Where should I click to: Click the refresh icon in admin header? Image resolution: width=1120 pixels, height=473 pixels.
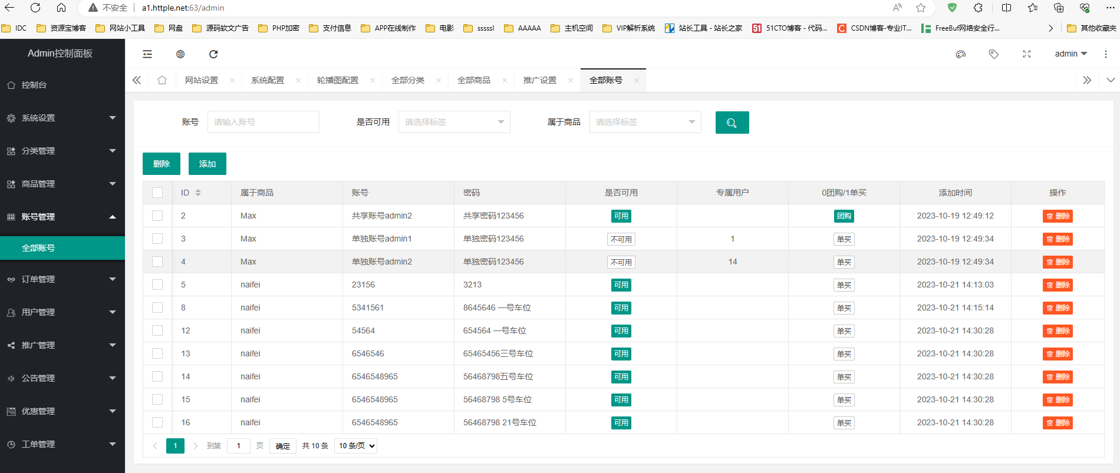tap(213, 54)
